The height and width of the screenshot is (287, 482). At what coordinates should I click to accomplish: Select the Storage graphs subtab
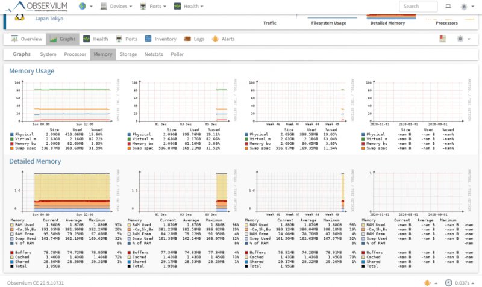coord(128,54)
